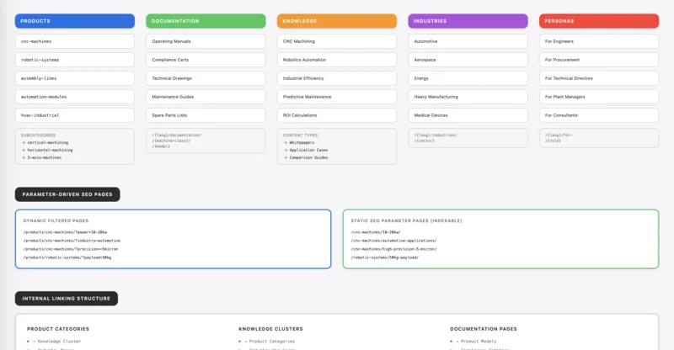674x350 pixels.
Task: Open Medical Devices industry item
Action: pos(468,115)
